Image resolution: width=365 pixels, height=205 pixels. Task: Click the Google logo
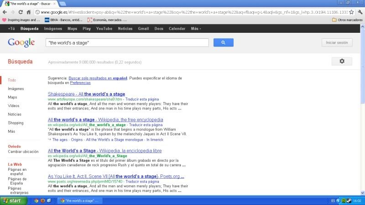(x=21, y=42)
